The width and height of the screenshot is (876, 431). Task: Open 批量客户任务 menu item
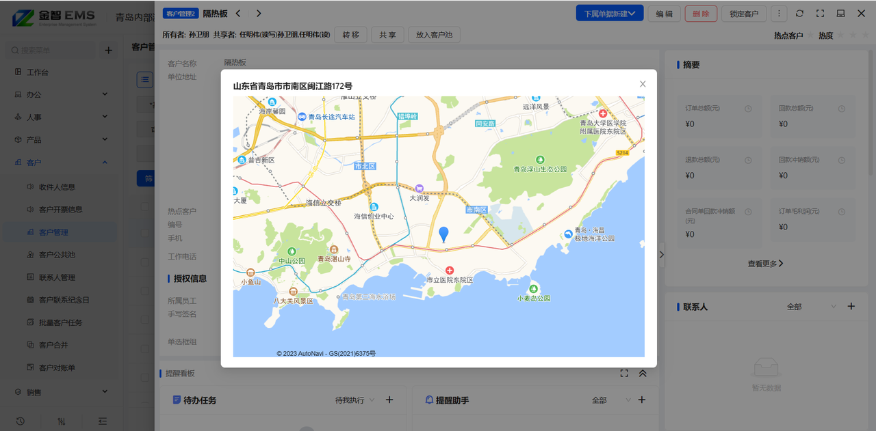click(x=60, y=322)
